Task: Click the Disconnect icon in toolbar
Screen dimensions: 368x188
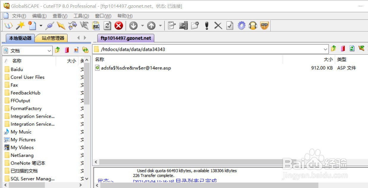Action: point(61,26)
